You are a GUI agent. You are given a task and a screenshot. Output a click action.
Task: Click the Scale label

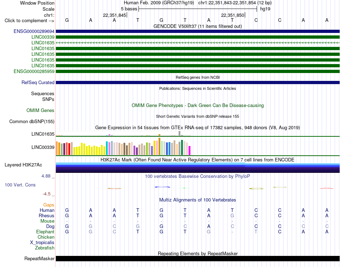pyautogui.click(x=48, y=9)
